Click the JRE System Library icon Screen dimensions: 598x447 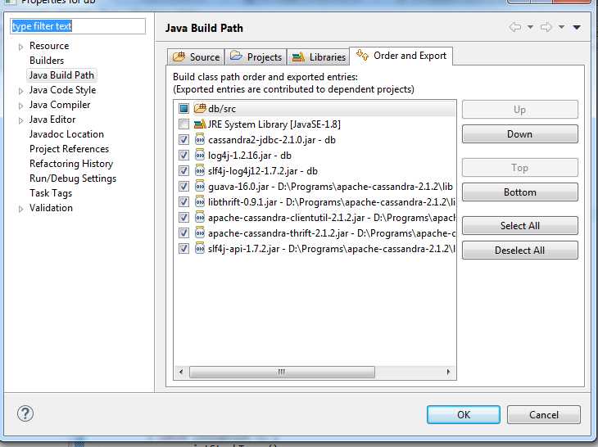pyautogui.click(x=200, y=124)
